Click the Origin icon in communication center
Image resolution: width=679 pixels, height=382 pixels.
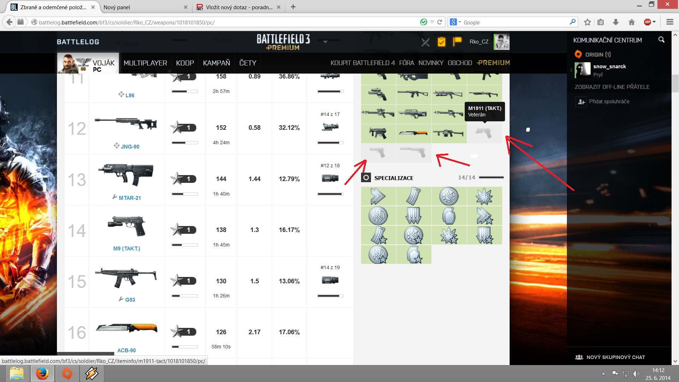click(x=578, y=54)
